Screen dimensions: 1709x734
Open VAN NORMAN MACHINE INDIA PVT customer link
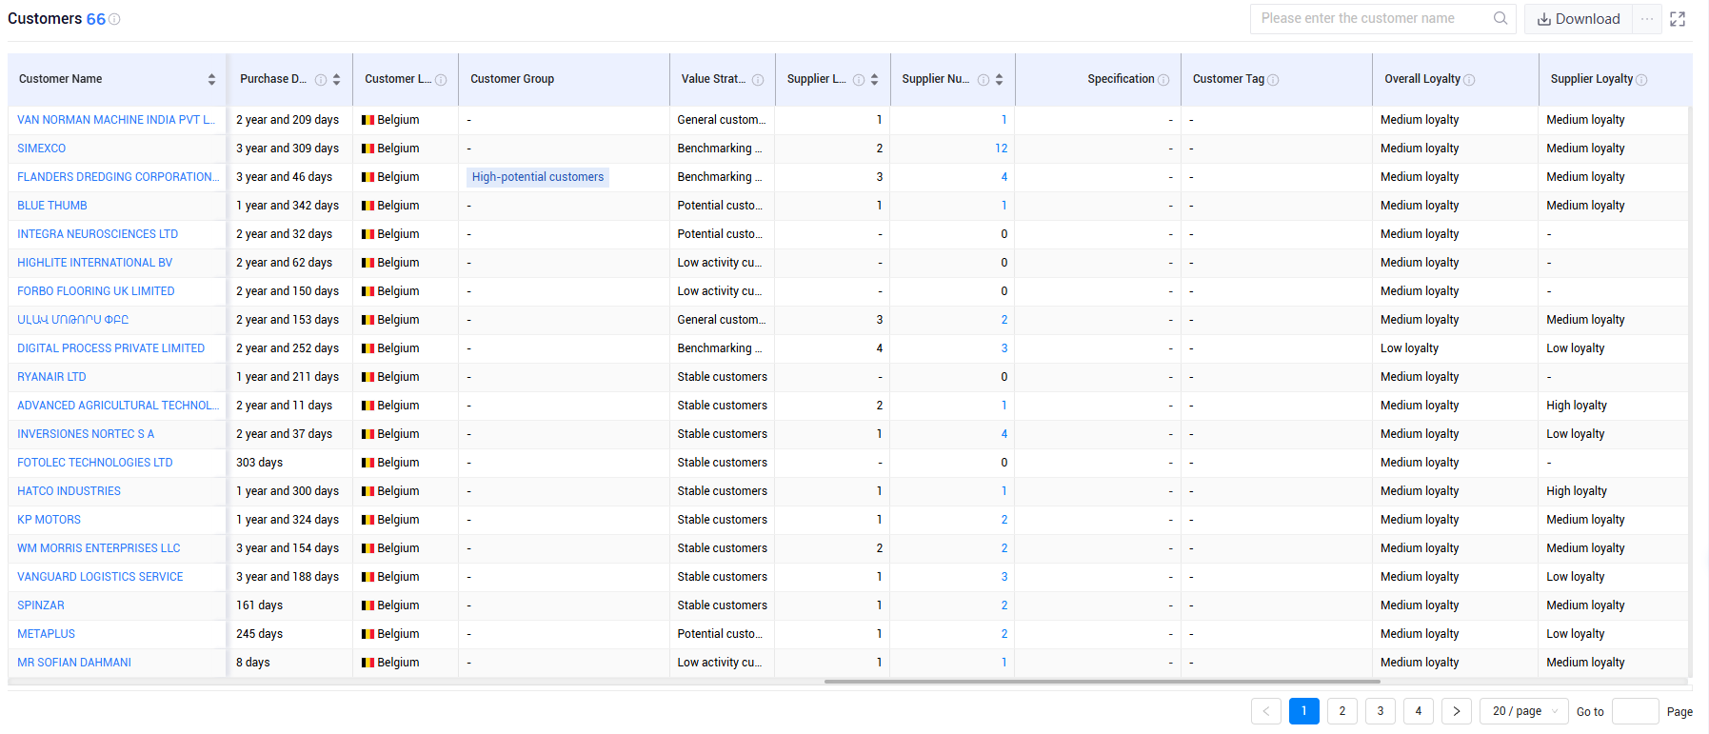[115, 120]
